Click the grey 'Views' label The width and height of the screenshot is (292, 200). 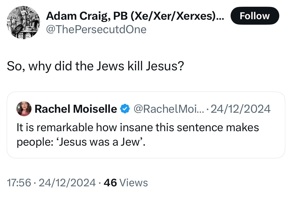tap(134, 183)
